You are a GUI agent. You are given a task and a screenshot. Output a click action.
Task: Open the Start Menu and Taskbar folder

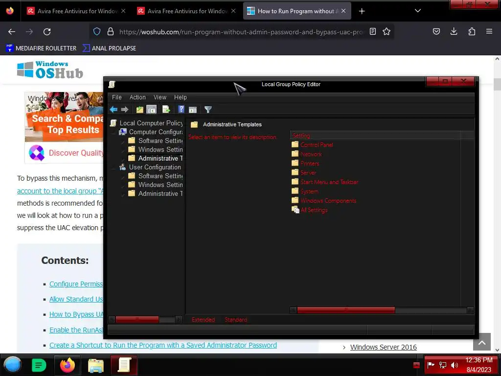tap(329, 182)
